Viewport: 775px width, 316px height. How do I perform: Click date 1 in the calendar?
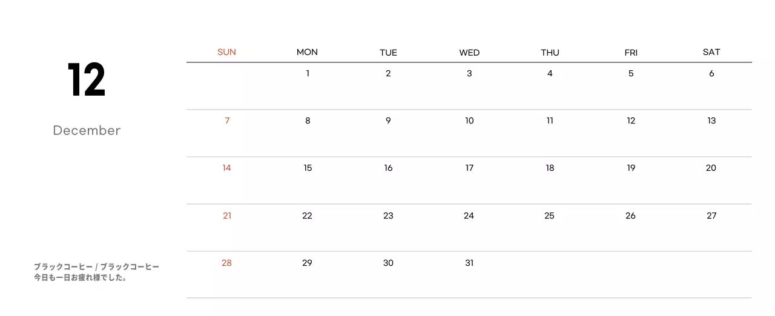pos(308,73)
